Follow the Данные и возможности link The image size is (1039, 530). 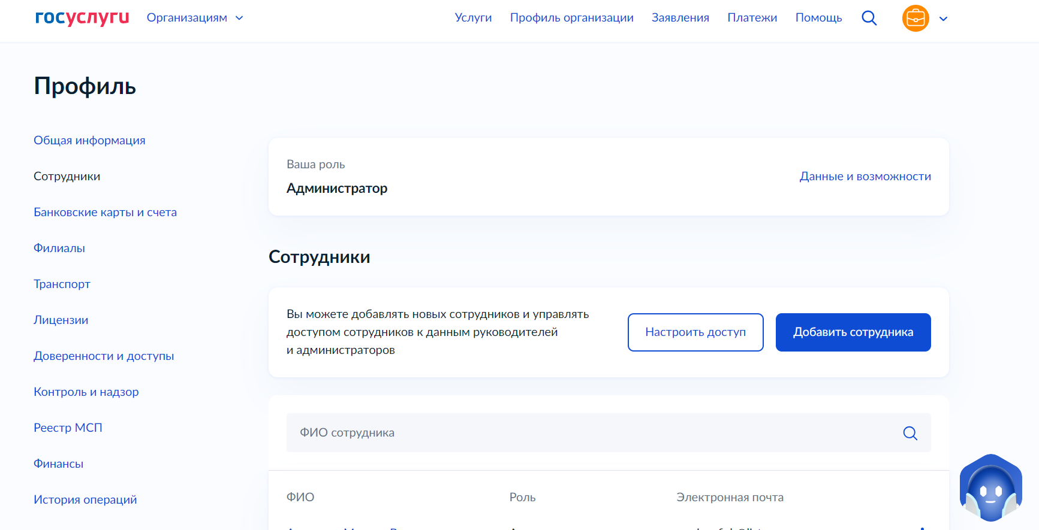click(x=865, y=177)
